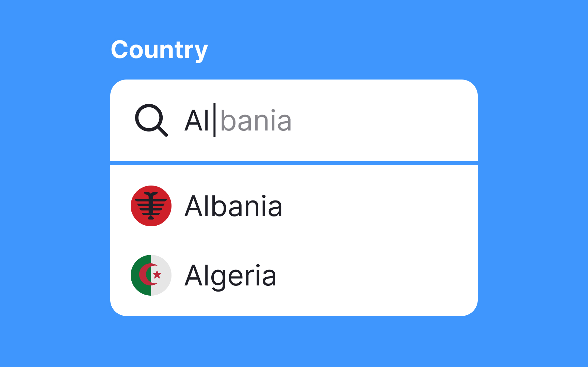Click the text 'Algeria' in the list

[231, 275]
